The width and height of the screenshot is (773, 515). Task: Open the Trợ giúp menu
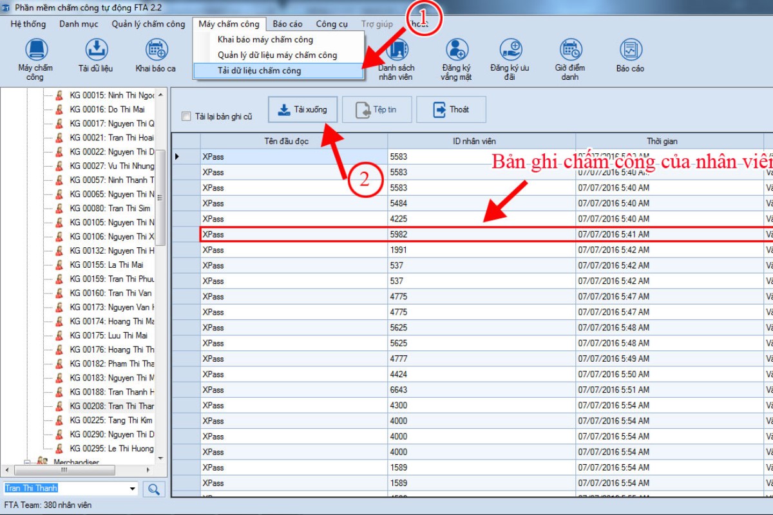(377, 24)
